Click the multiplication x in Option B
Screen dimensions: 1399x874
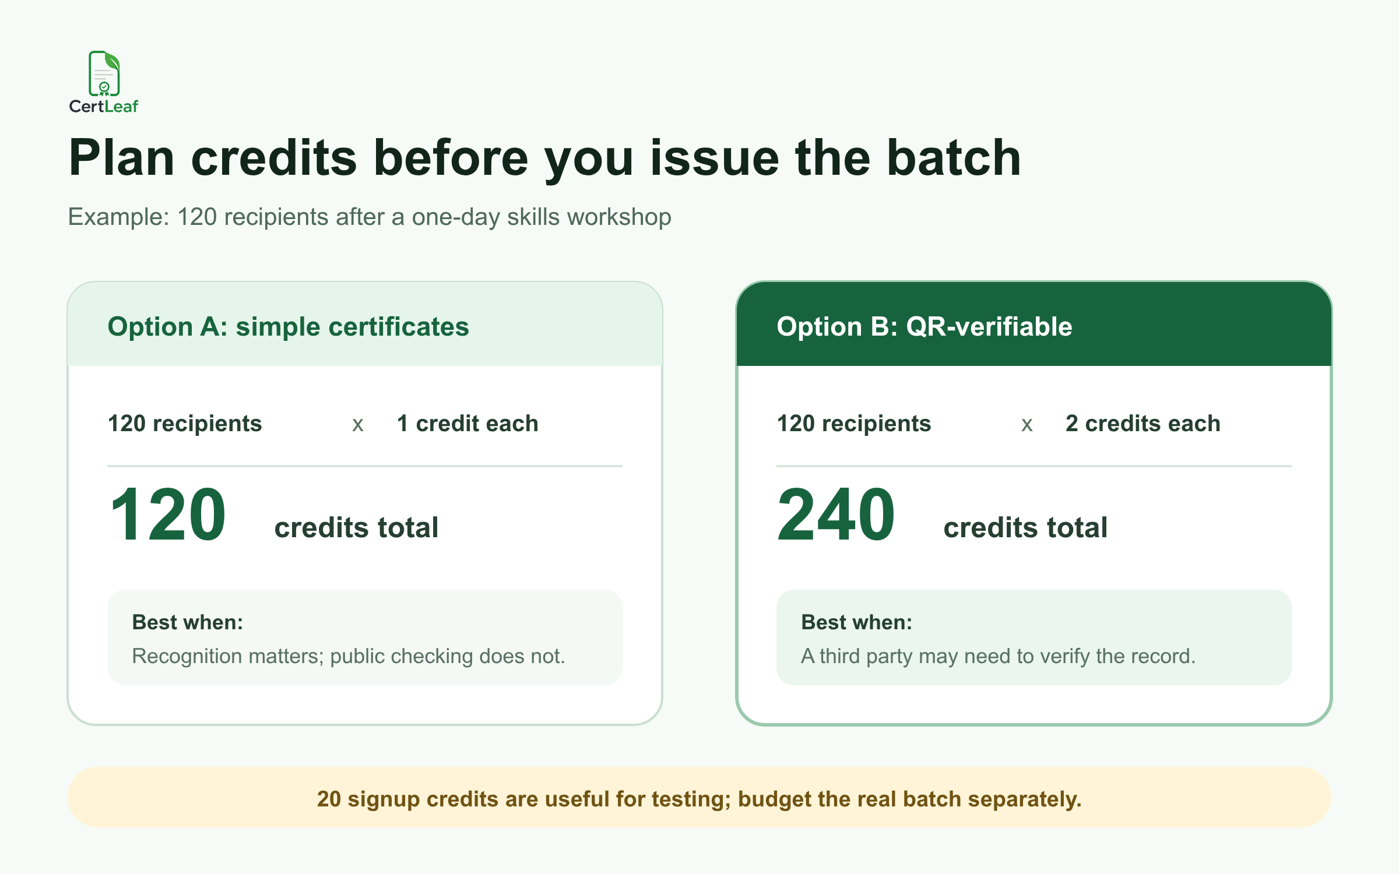(1027, 425)
